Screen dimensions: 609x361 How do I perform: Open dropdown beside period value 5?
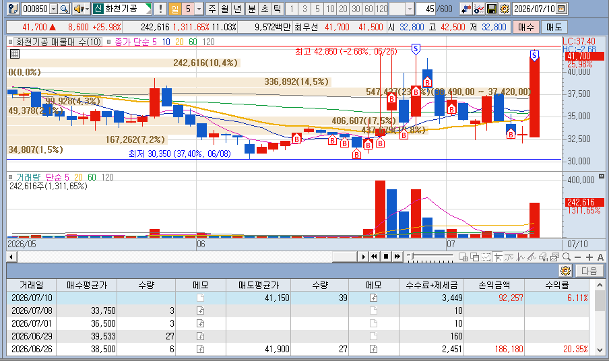[x=199, y=9]
